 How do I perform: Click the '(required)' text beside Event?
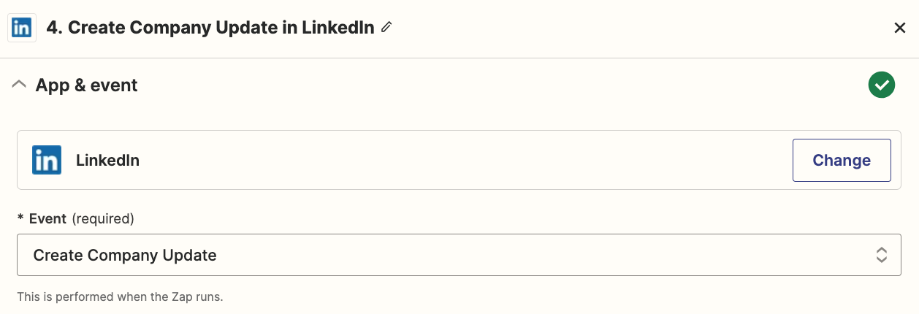[102, 218]
